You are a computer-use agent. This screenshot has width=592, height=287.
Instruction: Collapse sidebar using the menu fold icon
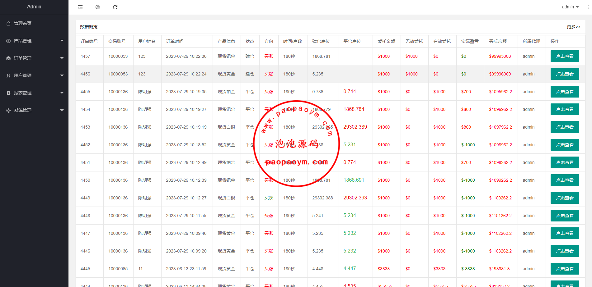pos(80,7)
